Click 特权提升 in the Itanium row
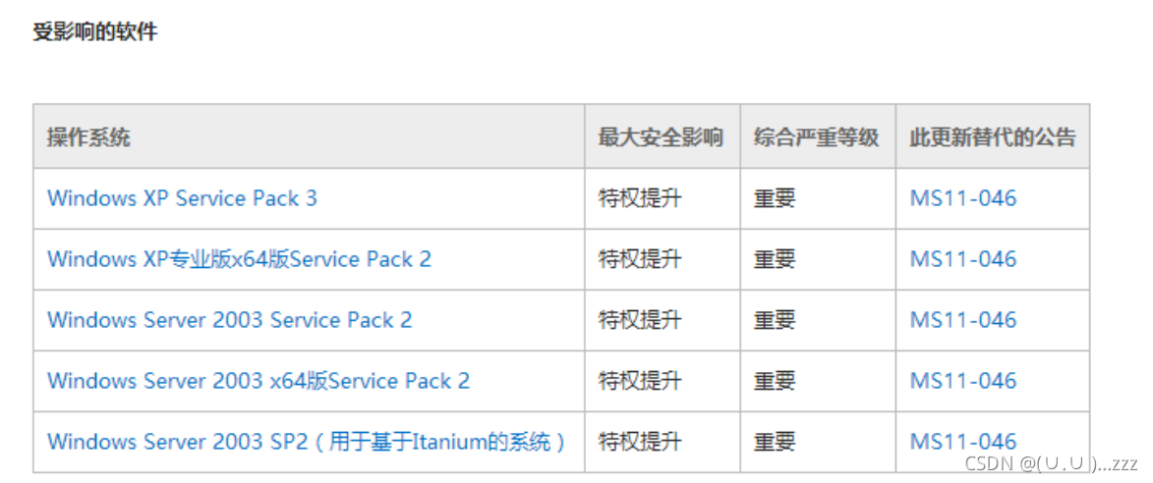Image resolution: width=1153 pixels, height=483 pixels. point(640,442)
